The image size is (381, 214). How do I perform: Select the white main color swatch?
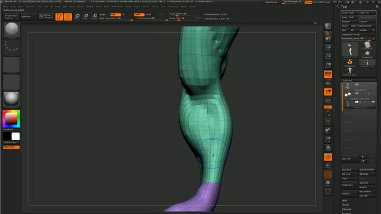tap(15, 136)
